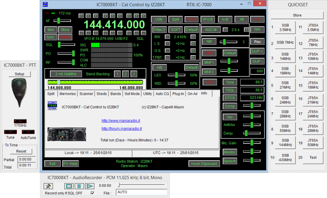The height and width of the screenshot is (198, 327).
Task: Adjust the AF volume slider
Action: point(62,20)
